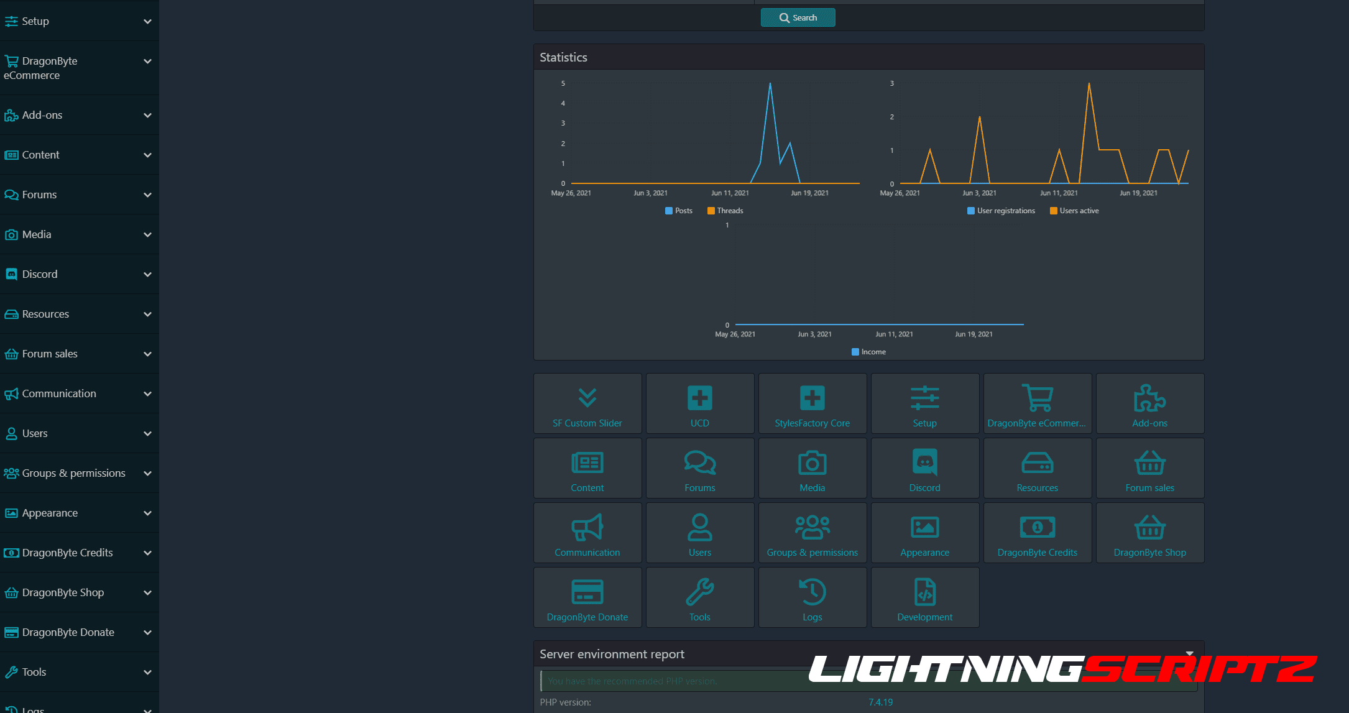
Task: Expand the Setup sidebar section
Action: pyautogui.click(x=147, y=21)
